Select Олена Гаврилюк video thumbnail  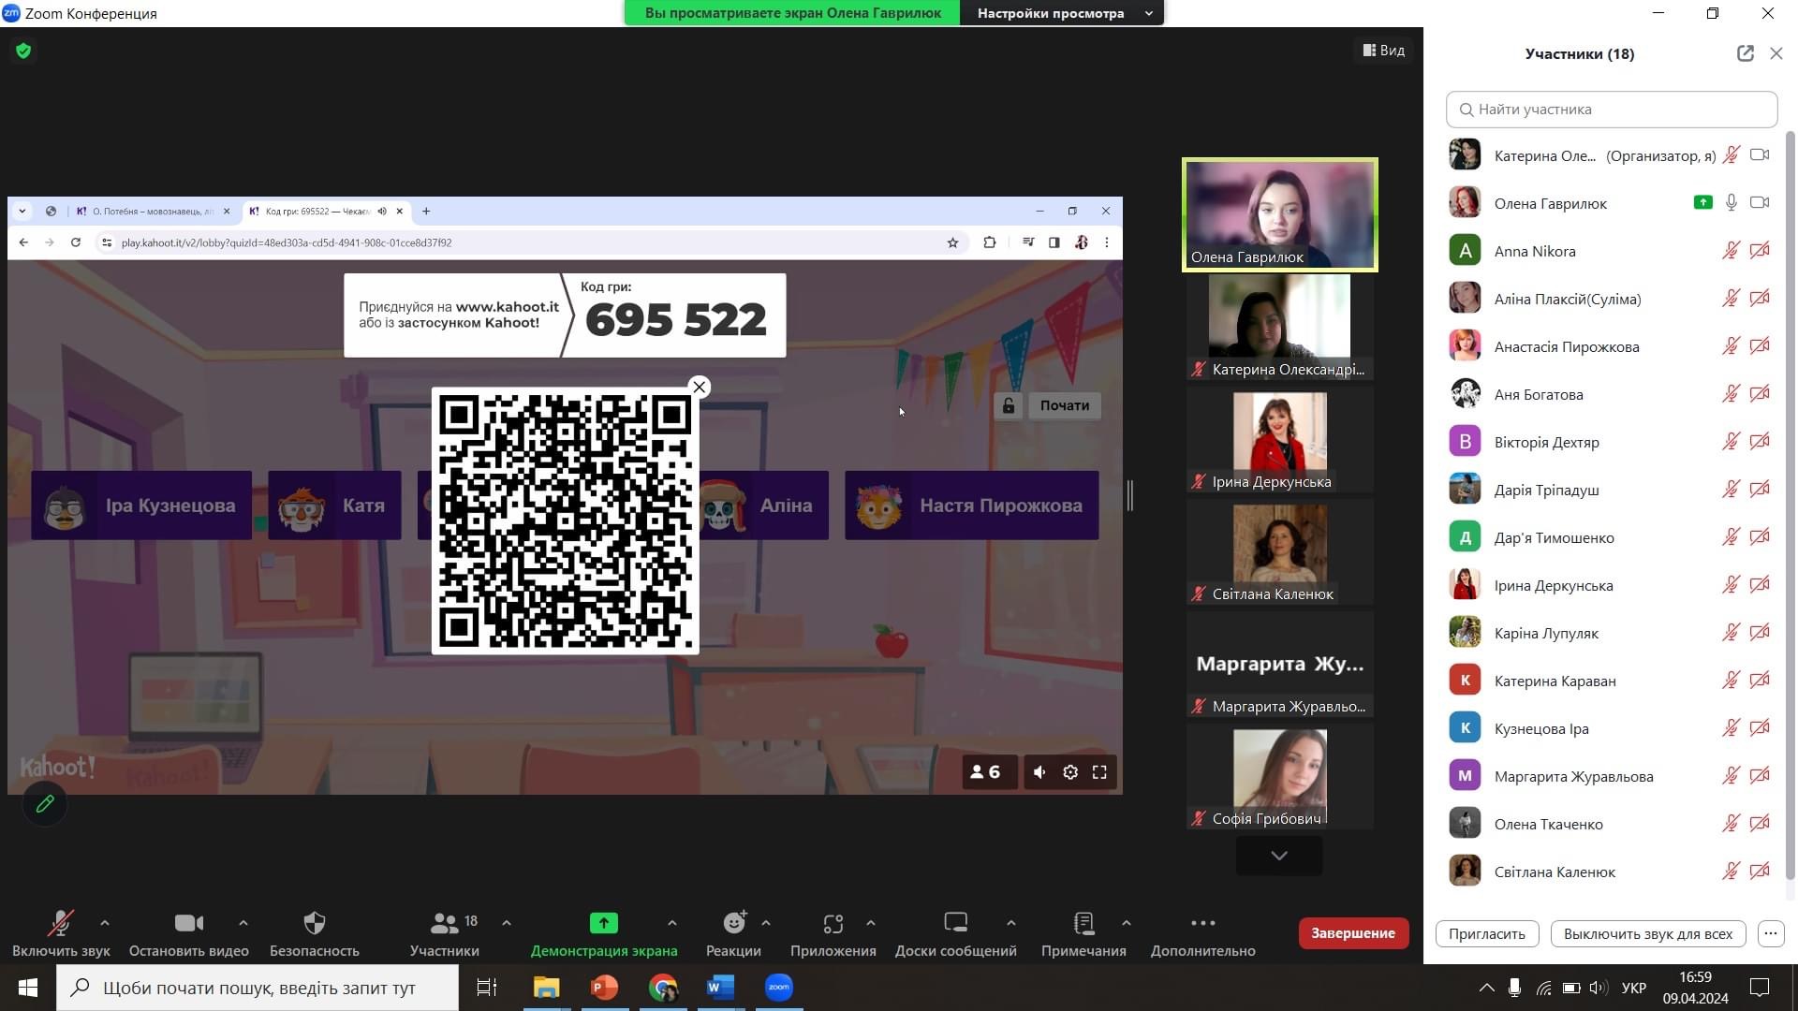coord(1280,214)
